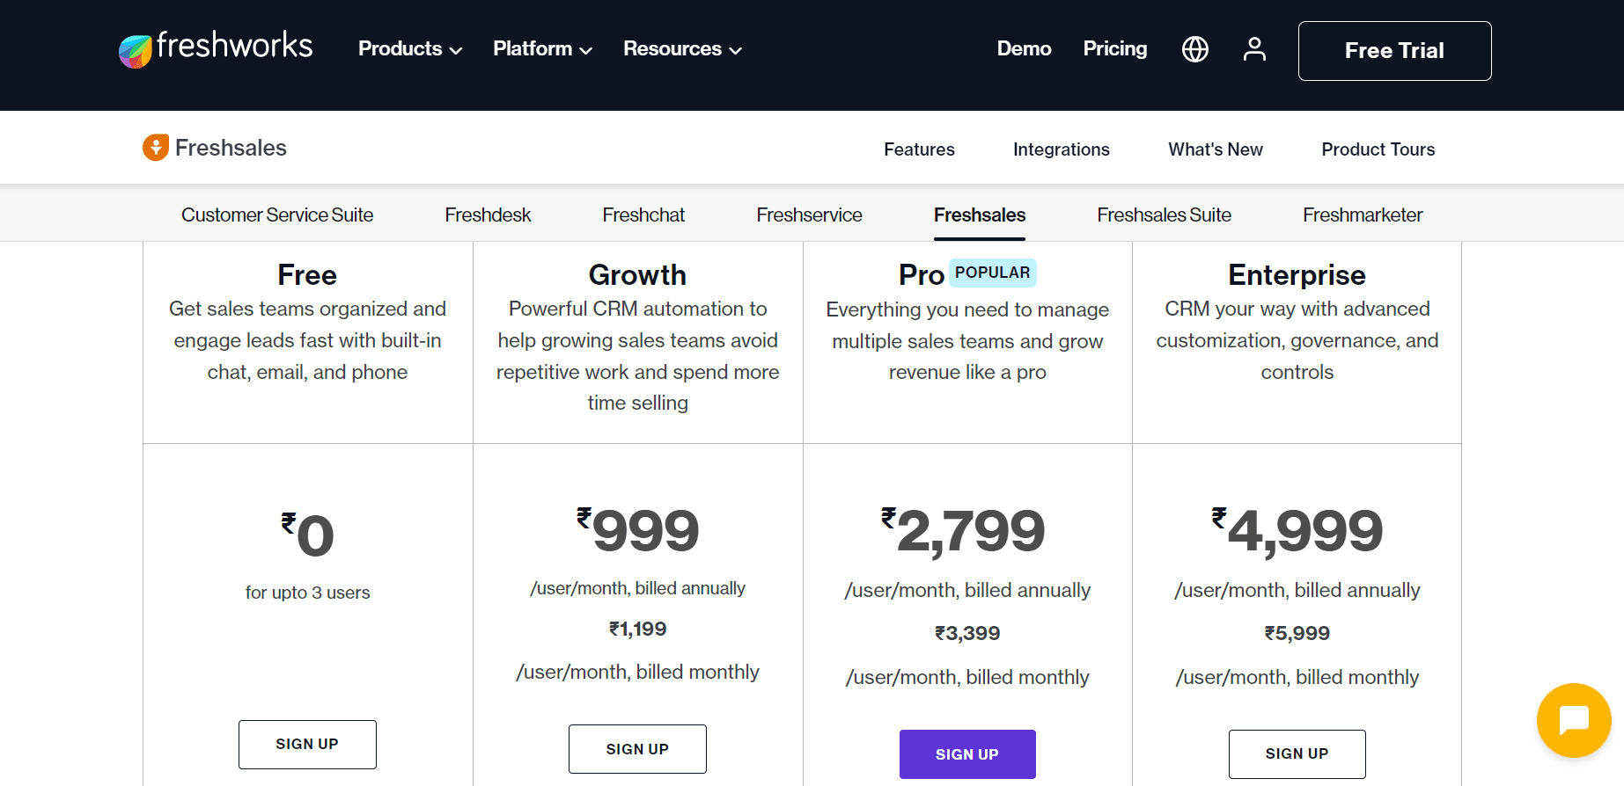Switch to the Freshdesk tab
1624x786 pixels.
tap(488, 215)
